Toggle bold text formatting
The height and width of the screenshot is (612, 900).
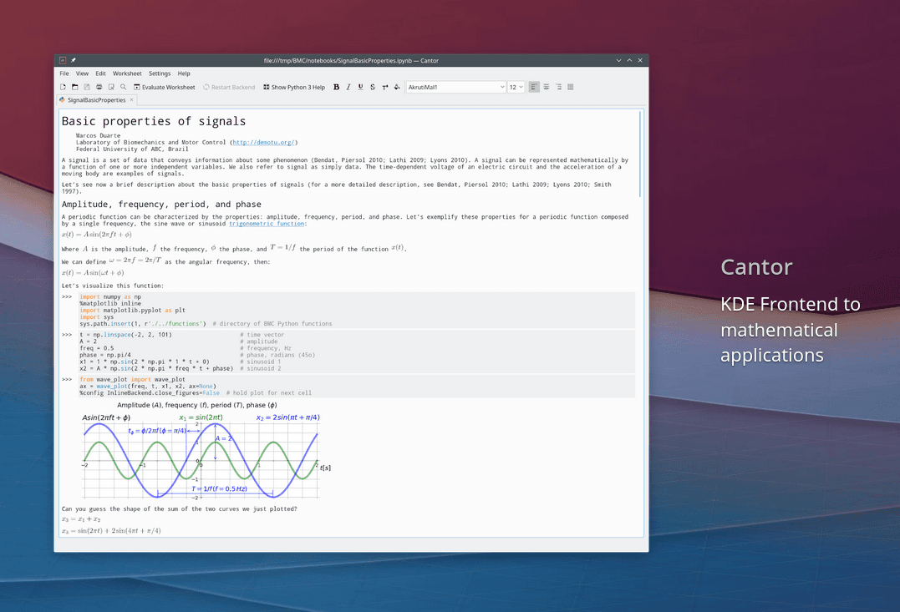tap(337, 87)
